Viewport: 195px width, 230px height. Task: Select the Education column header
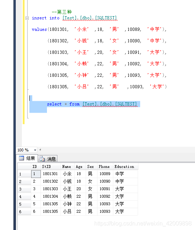pyautogui.click(x=125, y=166)
